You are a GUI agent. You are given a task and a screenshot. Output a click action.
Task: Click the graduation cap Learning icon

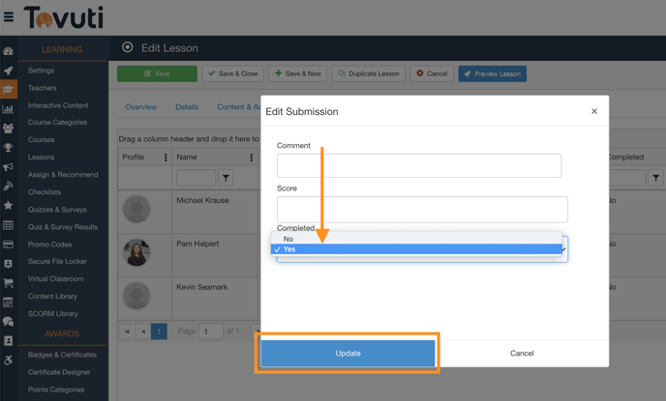[x=9, y=90]
